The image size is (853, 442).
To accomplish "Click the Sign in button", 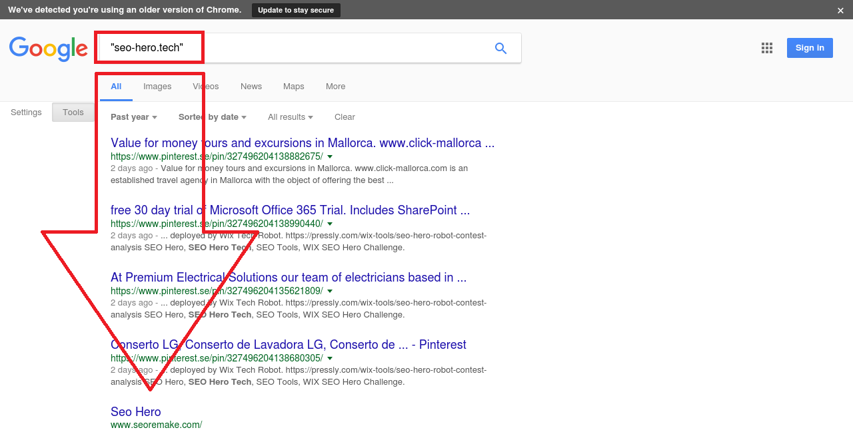I will 810,48.
